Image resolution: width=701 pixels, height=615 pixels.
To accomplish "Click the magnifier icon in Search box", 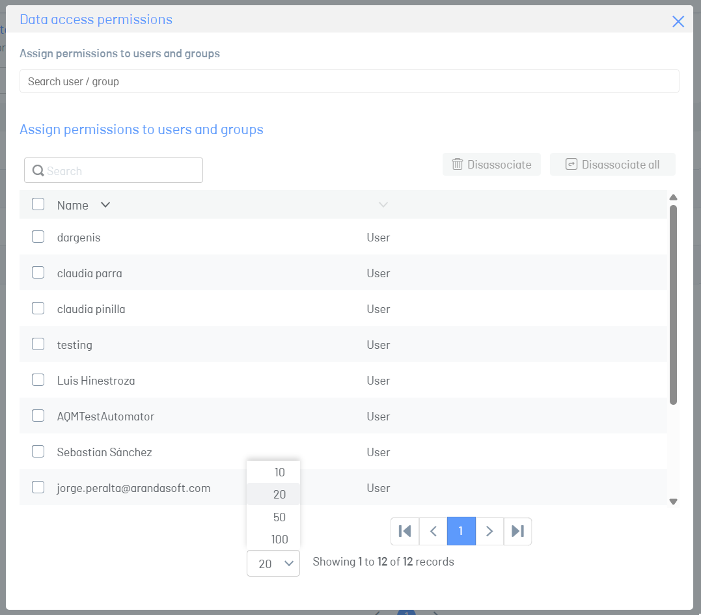I will pos(38,171).
